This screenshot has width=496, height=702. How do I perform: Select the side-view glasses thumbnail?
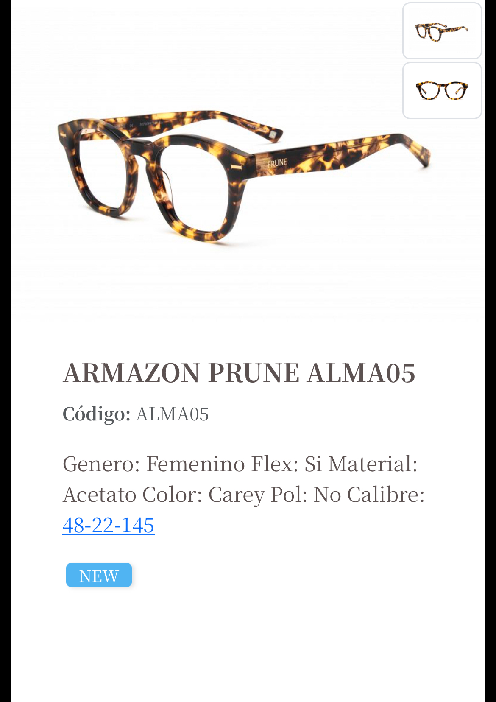click(442, 31)
